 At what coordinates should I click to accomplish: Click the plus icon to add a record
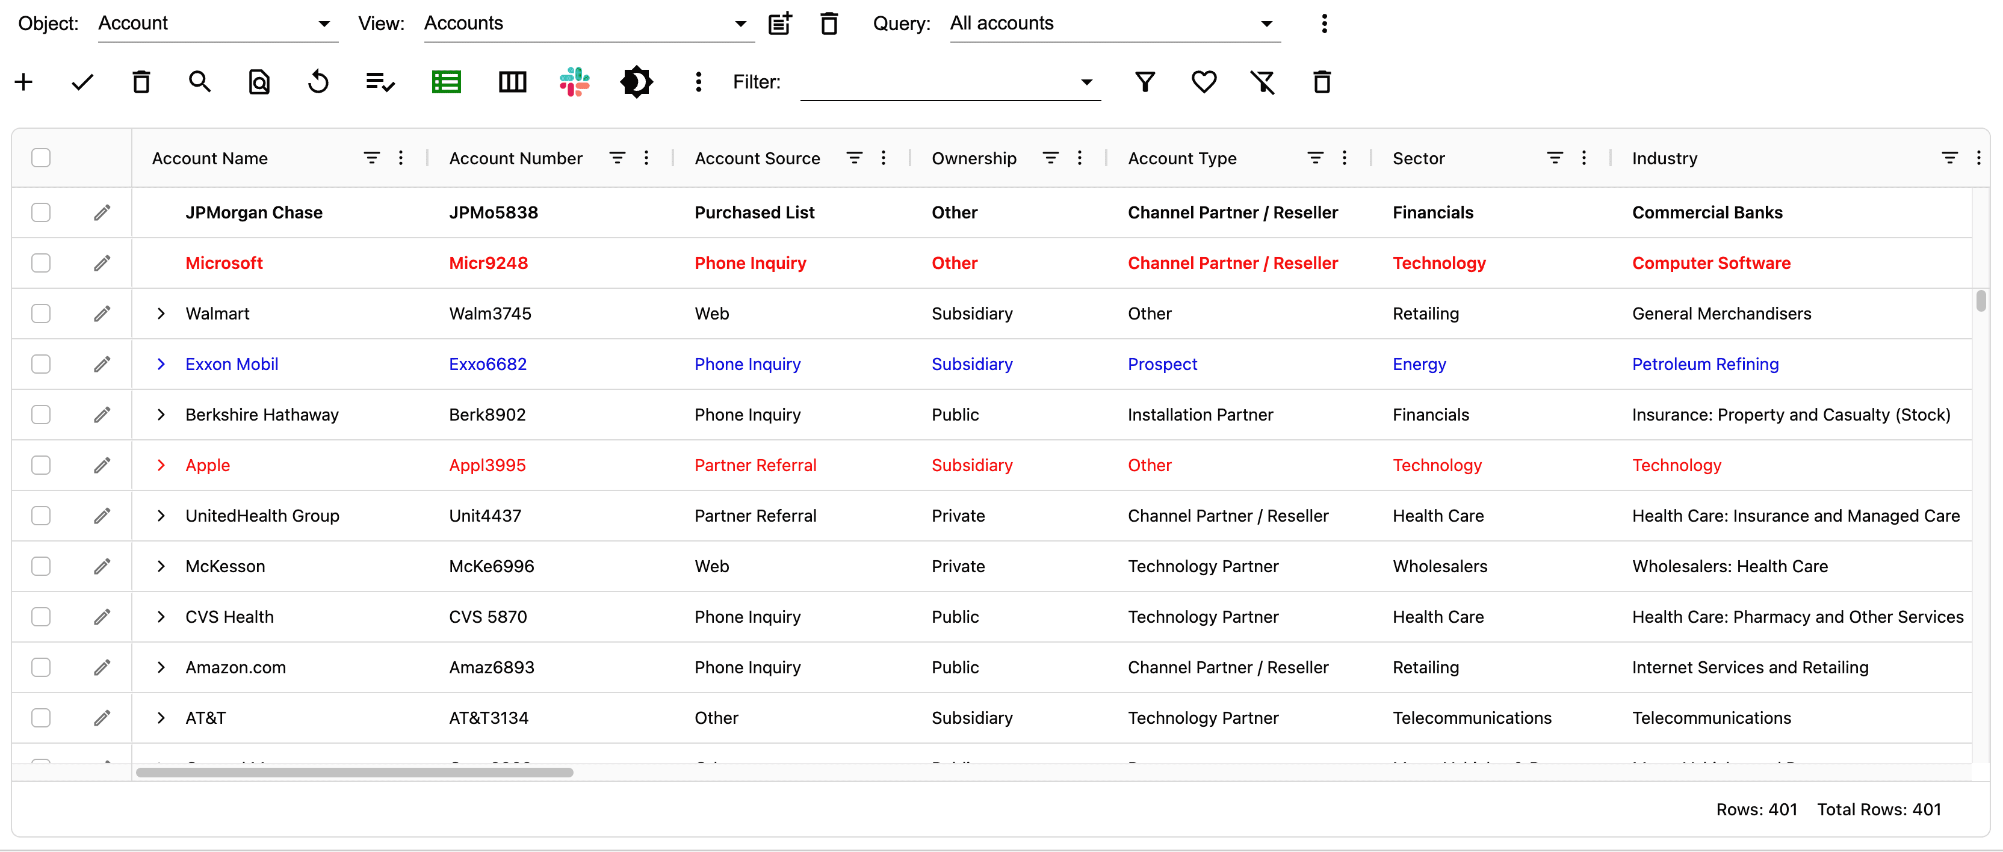(24, 82)
